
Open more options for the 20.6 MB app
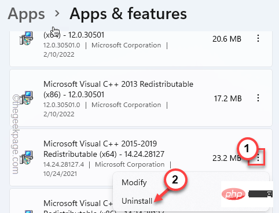(x=258, y=39)
